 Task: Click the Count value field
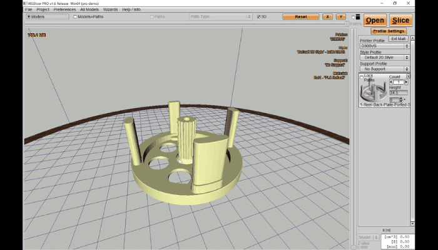399,82
